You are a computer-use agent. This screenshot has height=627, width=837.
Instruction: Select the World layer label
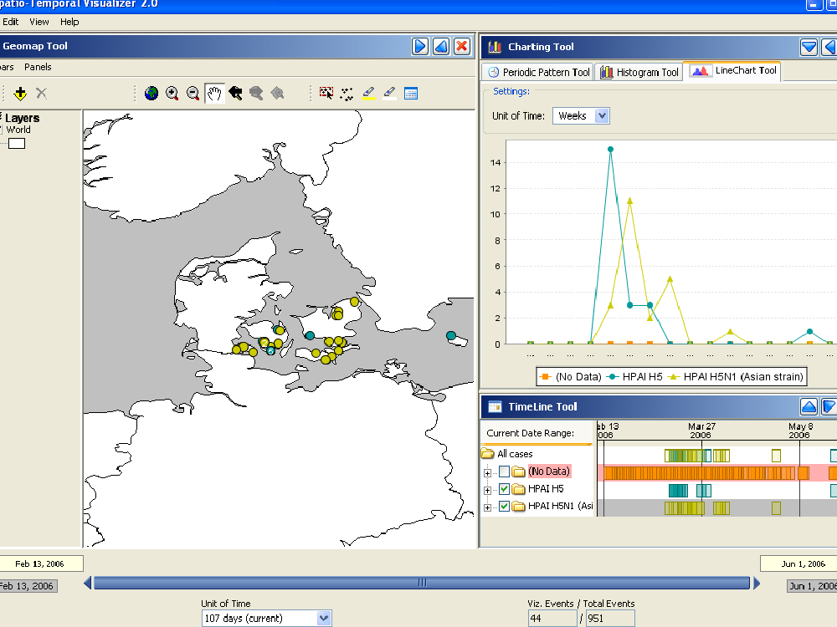[18, 130]
